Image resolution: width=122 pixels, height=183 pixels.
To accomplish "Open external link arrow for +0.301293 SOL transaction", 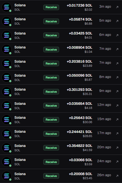I will (117, 91).
